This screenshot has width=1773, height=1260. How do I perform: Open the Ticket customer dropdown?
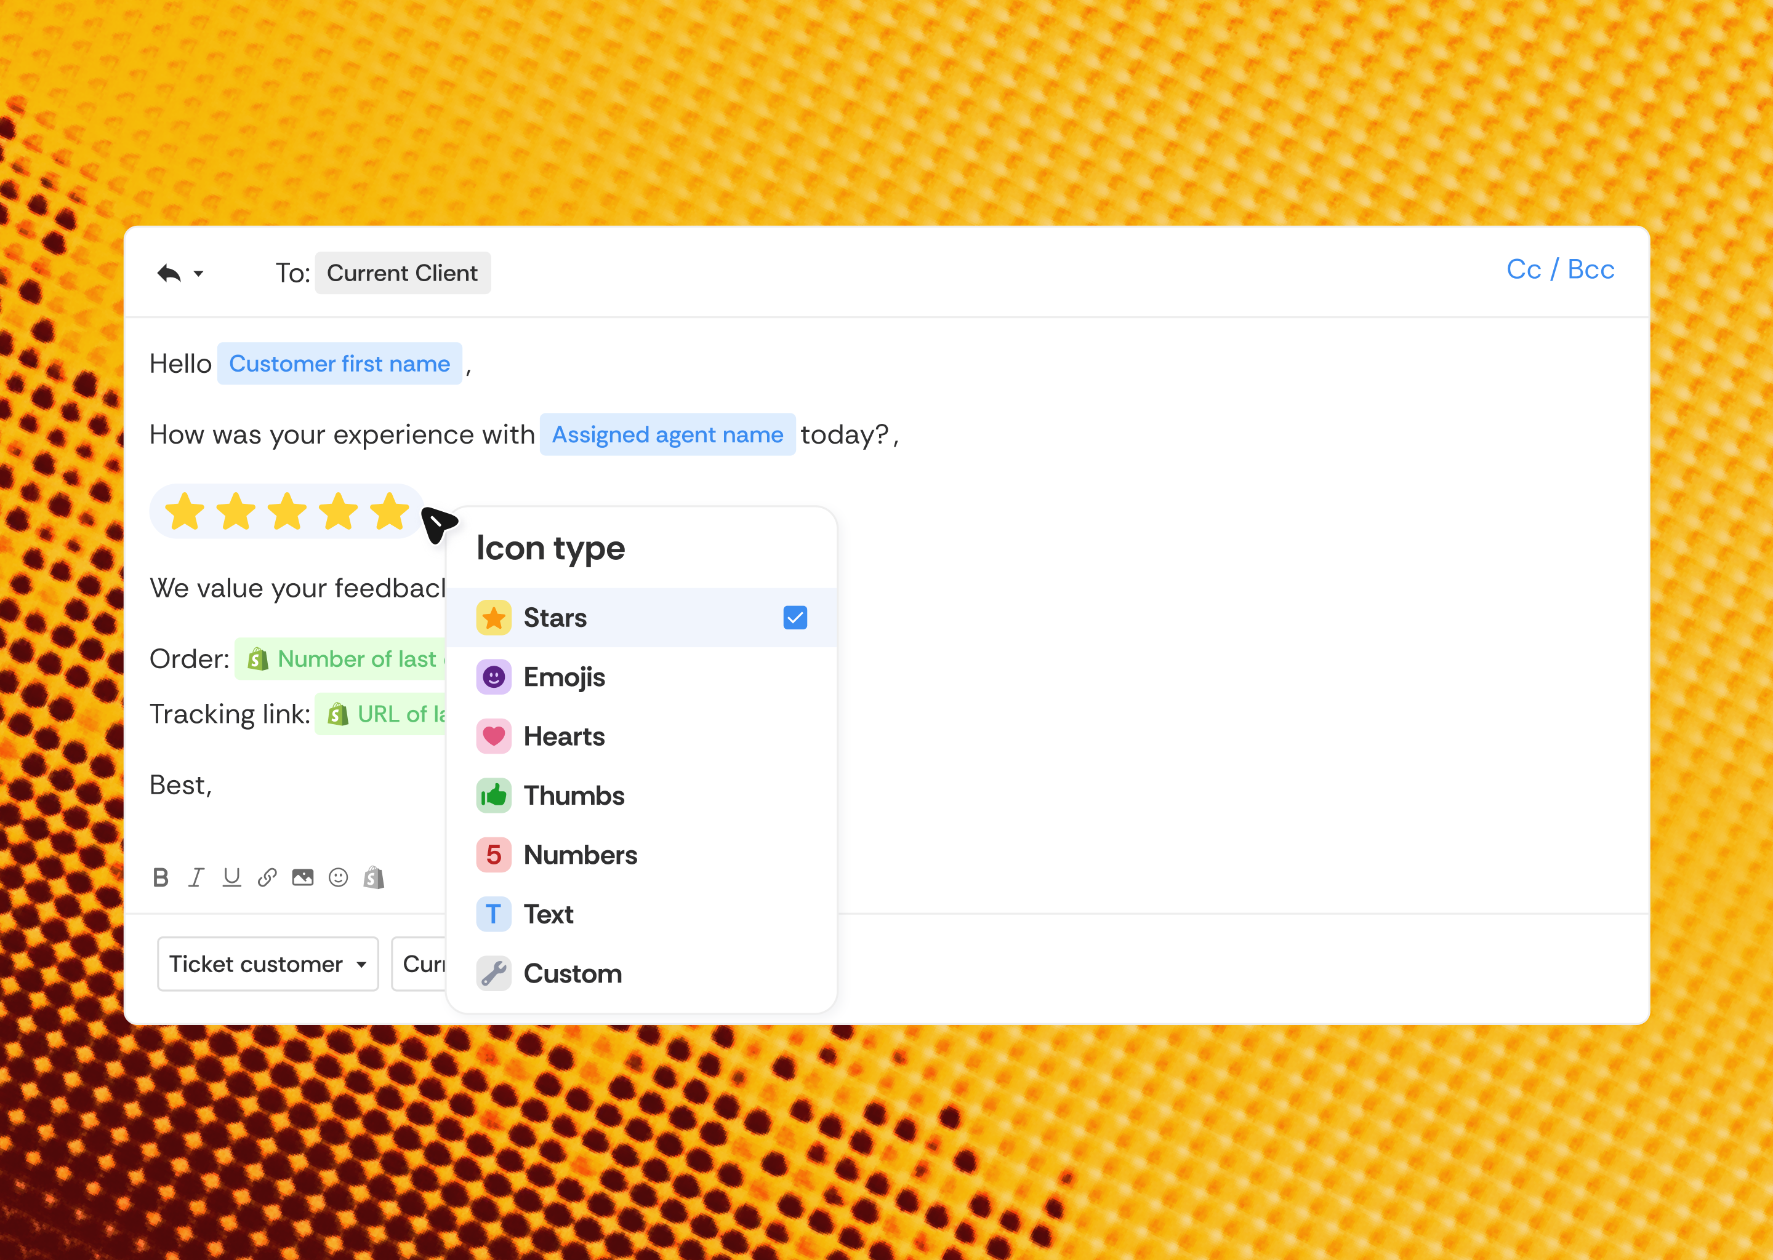pos(268,963)
